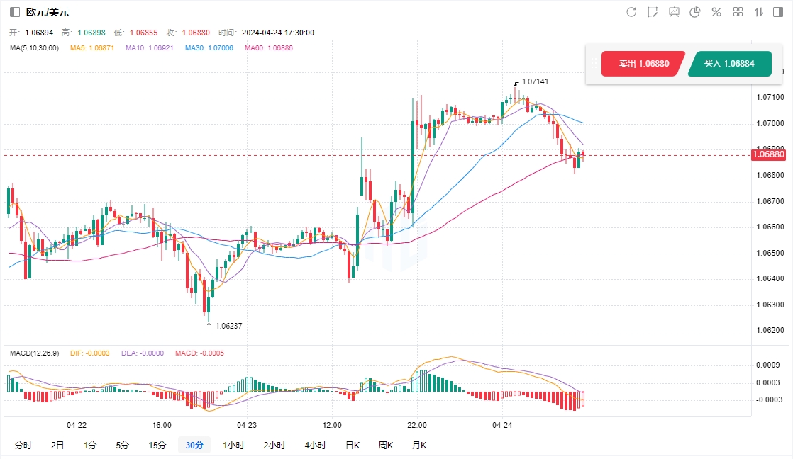
Task: Select the 1小时 timeframe
Action: (233, 446)
